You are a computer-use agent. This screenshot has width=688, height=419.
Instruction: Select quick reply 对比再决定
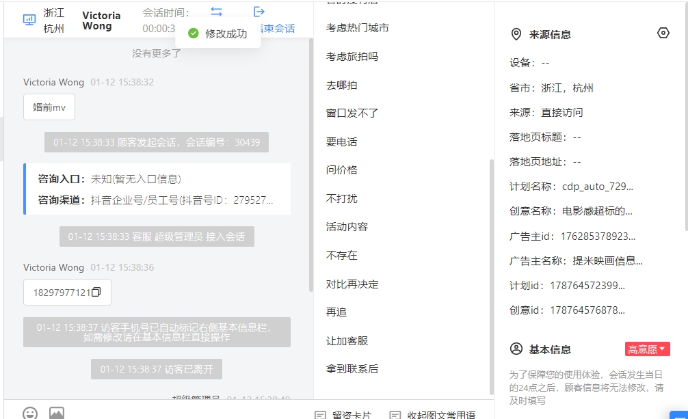352,284
